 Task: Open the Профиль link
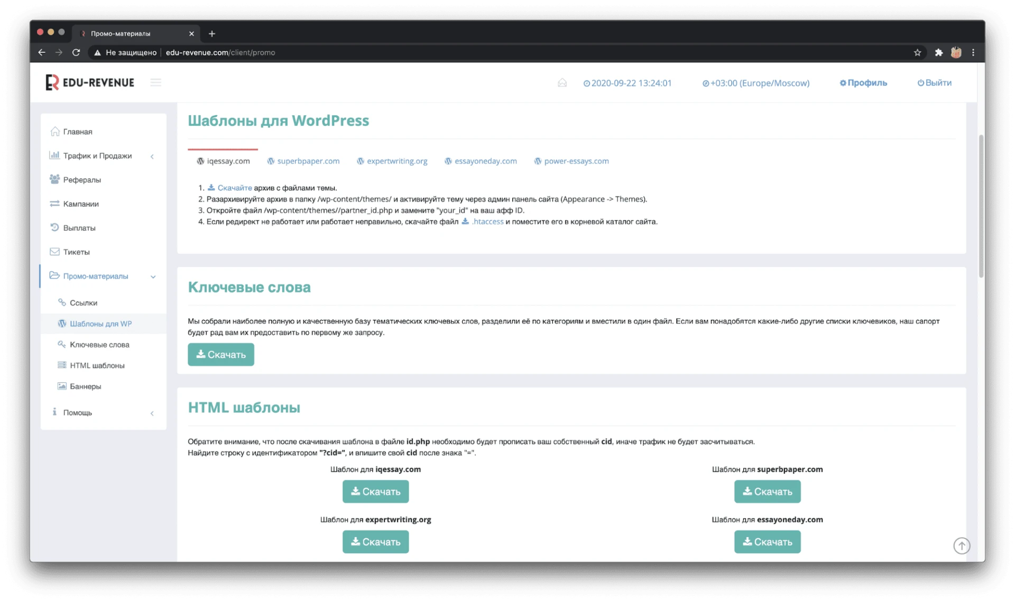(863, 83)
